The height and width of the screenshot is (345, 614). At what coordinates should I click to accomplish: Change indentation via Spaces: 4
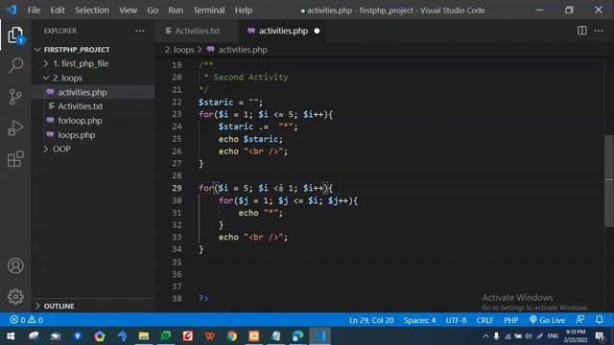(x=419, y=320)
